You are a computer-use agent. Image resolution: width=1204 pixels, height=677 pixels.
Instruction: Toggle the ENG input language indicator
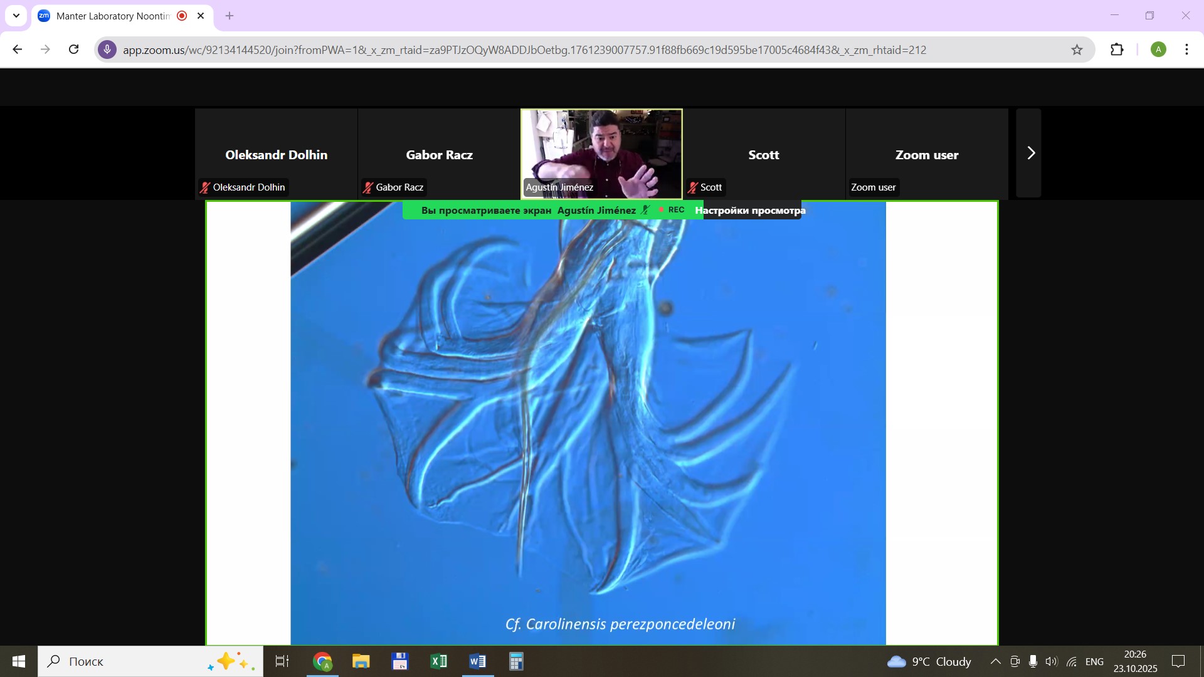click(1094, 661)
